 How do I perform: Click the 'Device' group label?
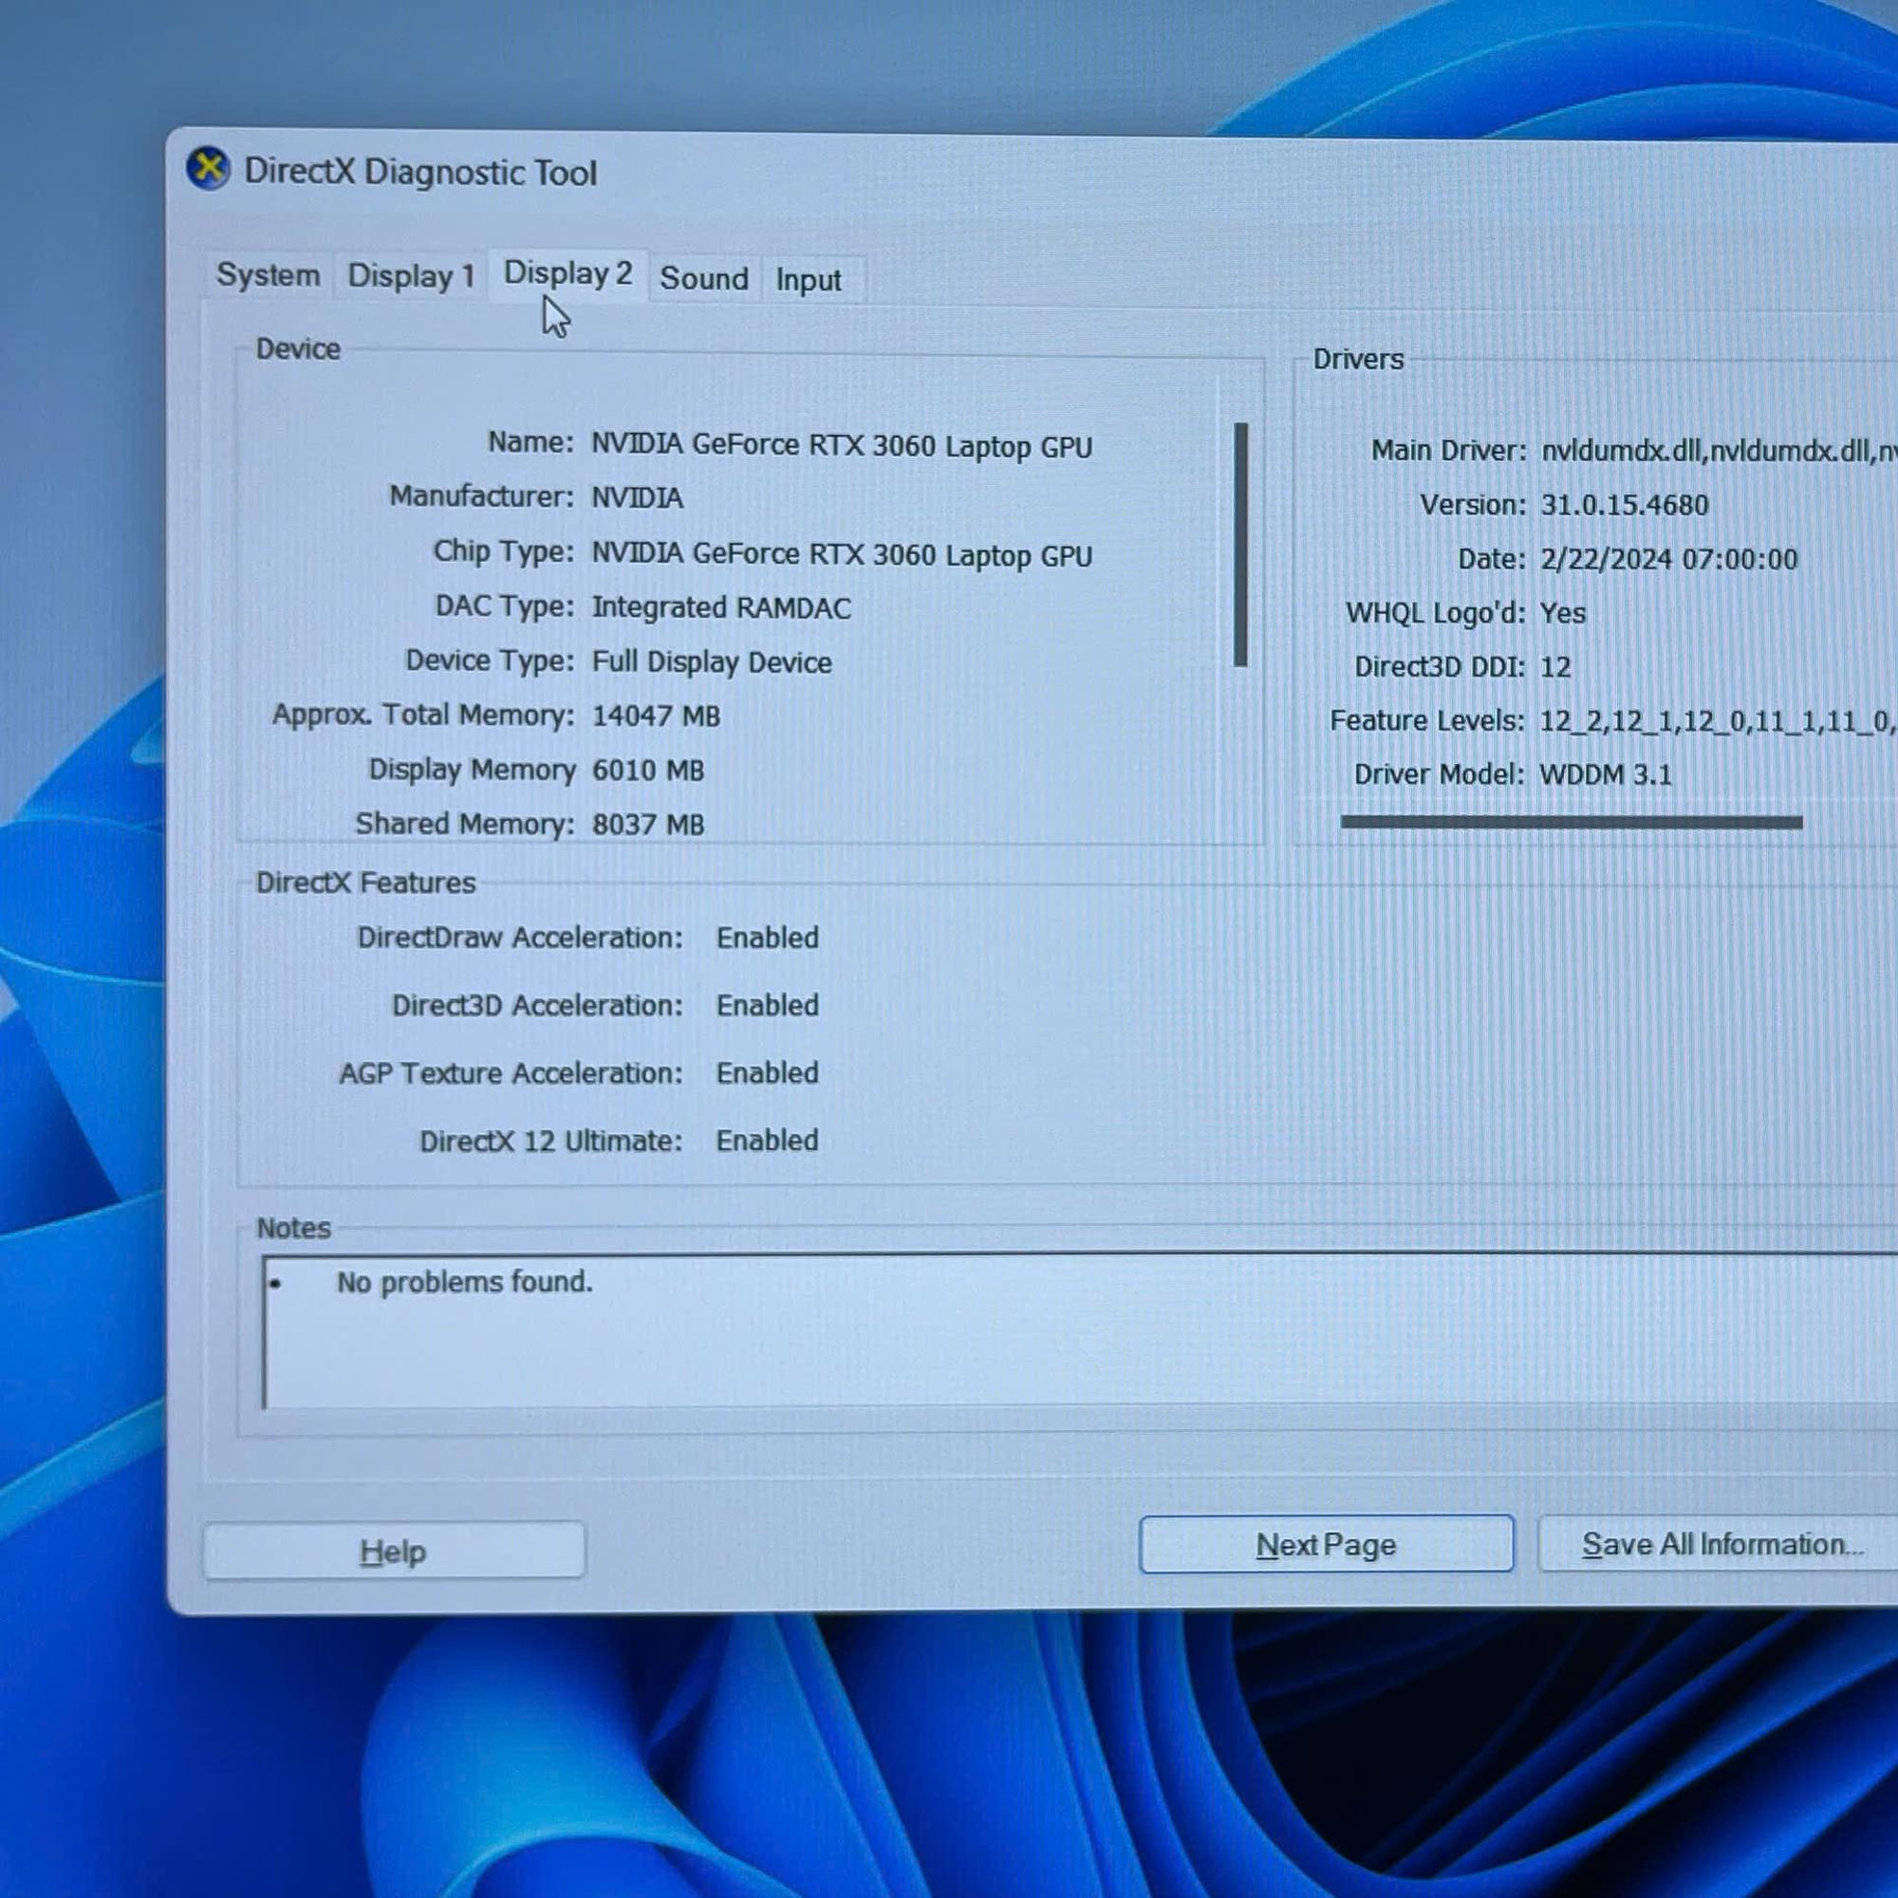point(298,348)
